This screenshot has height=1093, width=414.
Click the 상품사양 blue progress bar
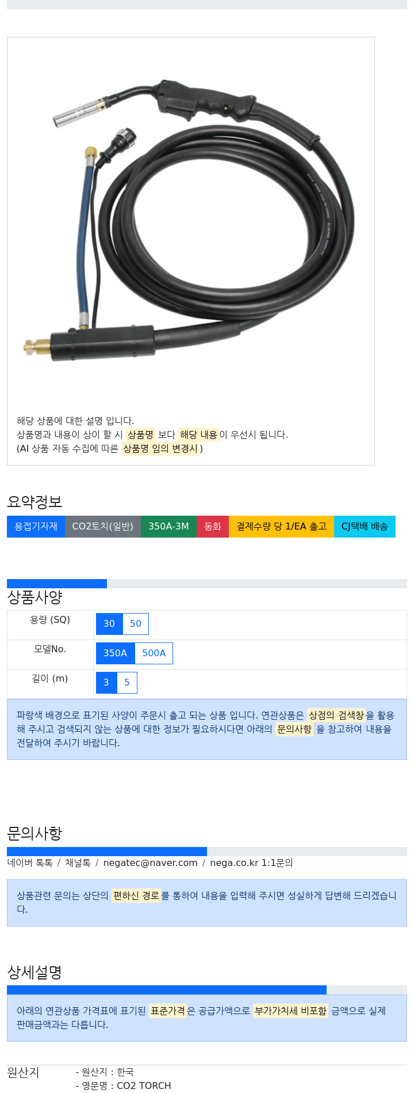click(x=57, y=584)
